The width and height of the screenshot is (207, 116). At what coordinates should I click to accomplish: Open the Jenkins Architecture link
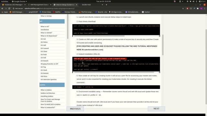48,93
